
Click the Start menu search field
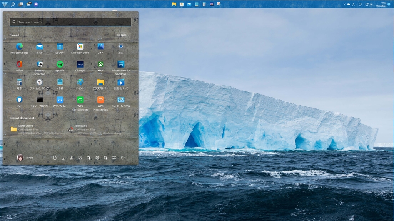(x=70, y=22)
